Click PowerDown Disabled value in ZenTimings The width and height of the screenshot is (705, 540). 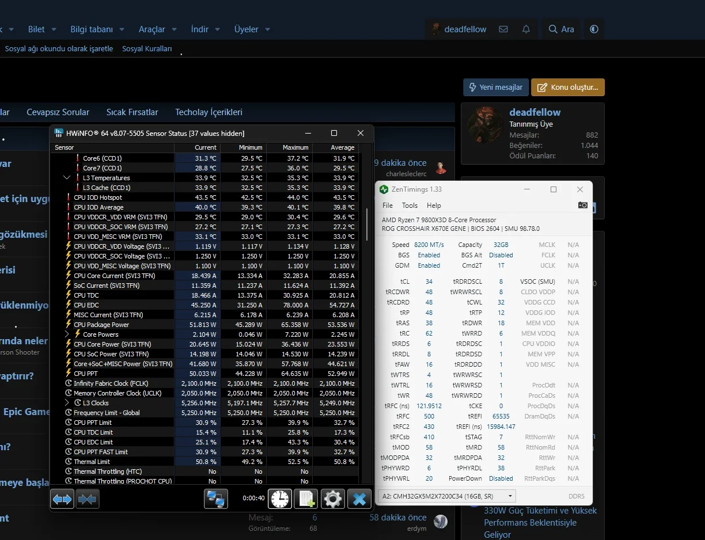click(501, 478)
